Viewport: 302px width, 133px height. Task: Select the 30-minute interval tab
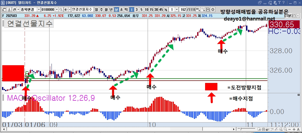click(x=156, y=9)
